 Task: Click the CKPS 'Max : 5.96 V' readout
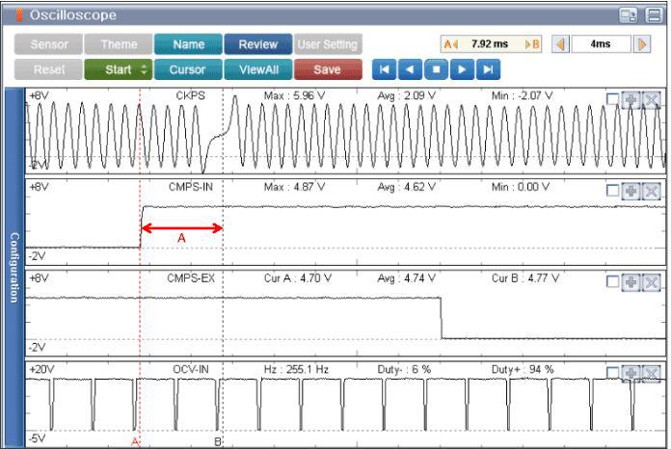294,95
